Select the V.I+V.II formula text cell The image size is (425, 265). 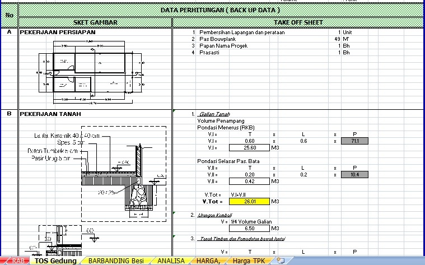[238, 195]
